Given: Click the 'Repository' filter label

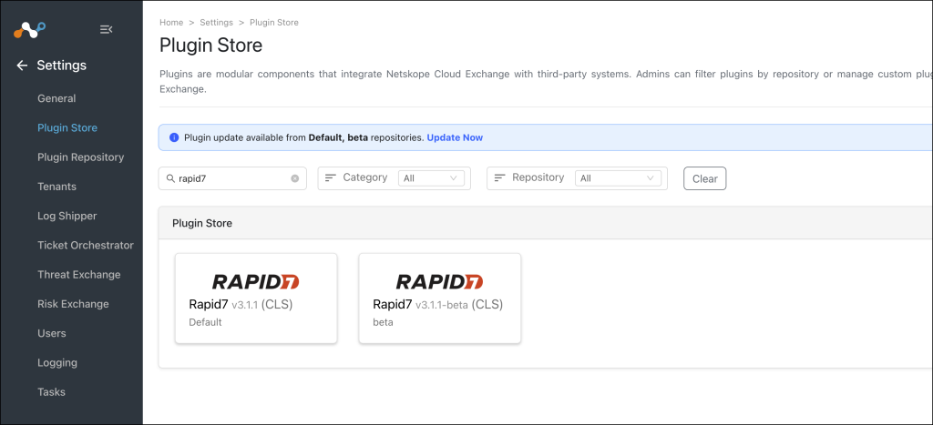Looking at the screenshot, I should point(538,177).
